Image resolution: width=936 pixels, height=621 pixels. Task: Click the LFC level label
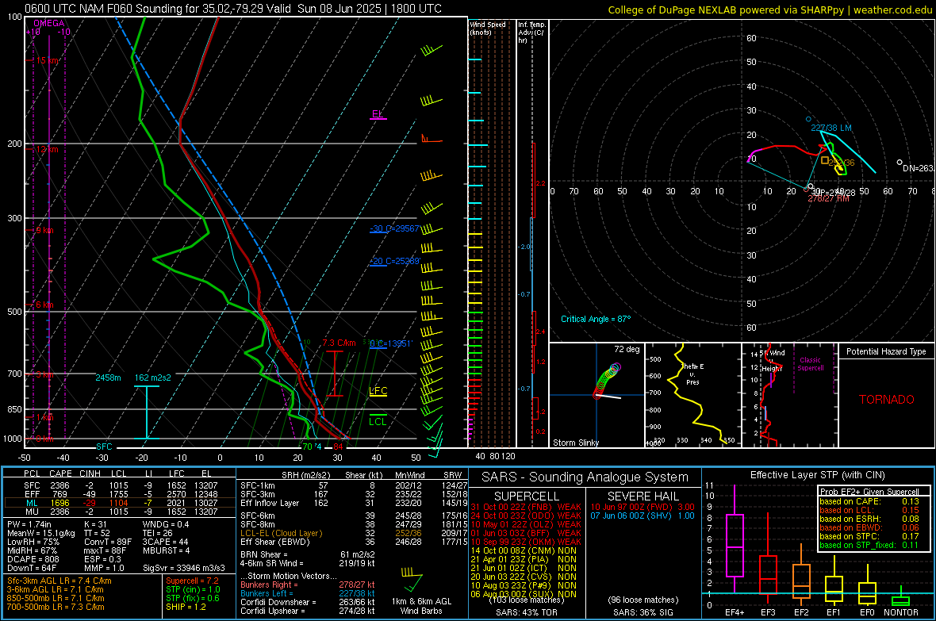[x=378, y=390]
